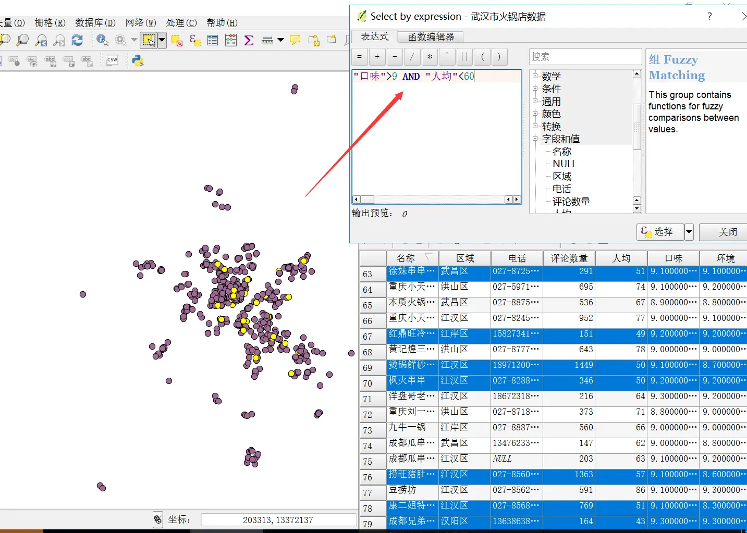Screen dimensions: 747x533
Task: Open the 栅格(R) menu
Action: coord(50,22)
